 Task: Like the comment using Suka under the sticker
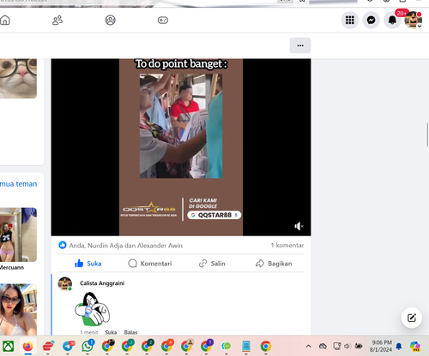tap(111, 332)
